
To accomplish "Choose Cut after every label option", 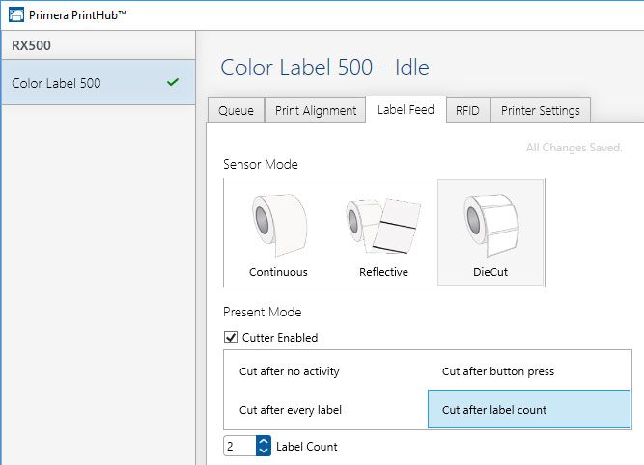I will [x=326, y=410].
